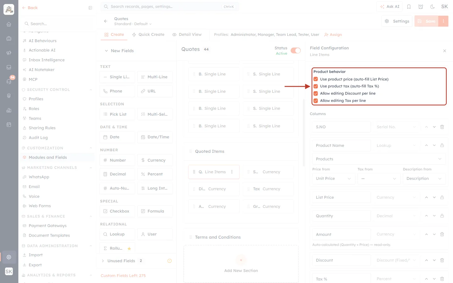Switch to dark mode moon icon

coord(433,7)
